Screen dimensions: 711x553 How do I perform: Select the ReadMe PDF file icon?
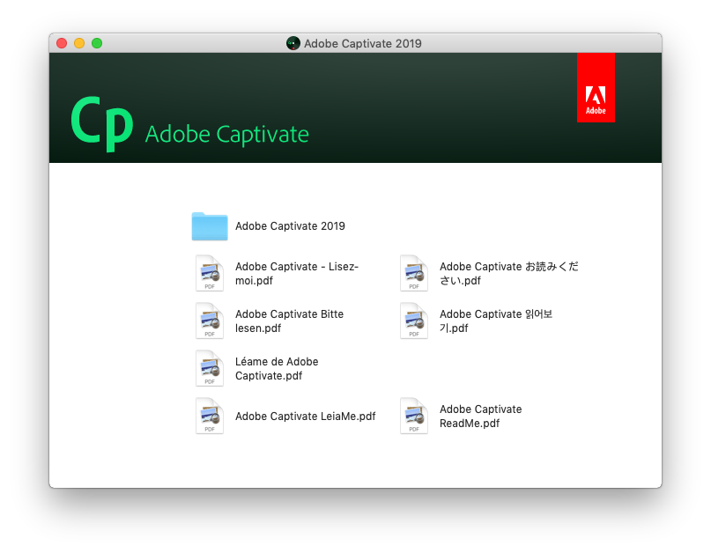(414, 416)
